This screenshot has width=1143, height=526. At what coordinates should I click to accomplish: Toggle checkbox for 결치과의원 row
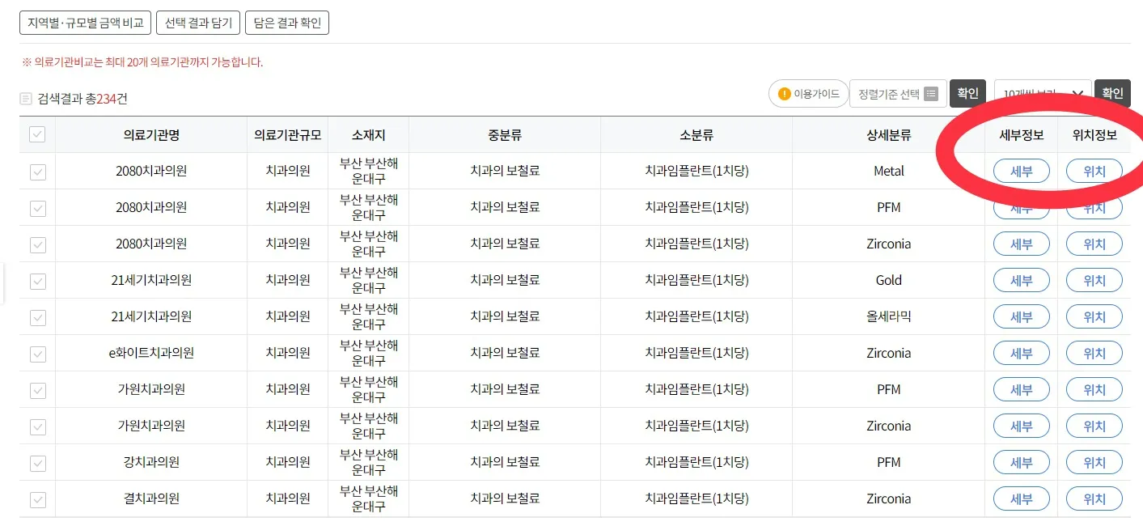[37, 499]
